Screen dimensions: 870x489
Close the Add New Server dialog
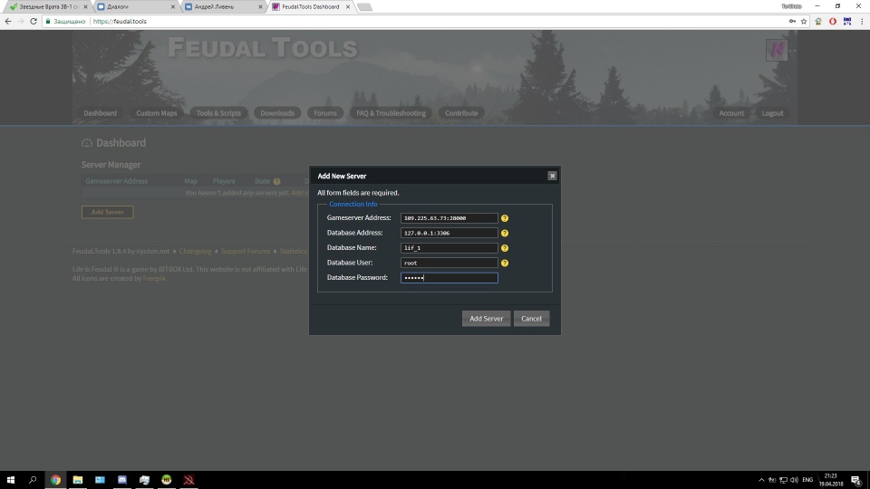pos(552,176)
